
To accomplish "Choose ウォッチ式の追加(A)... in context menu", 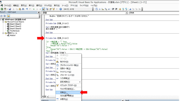I will [x=69, y=89].
